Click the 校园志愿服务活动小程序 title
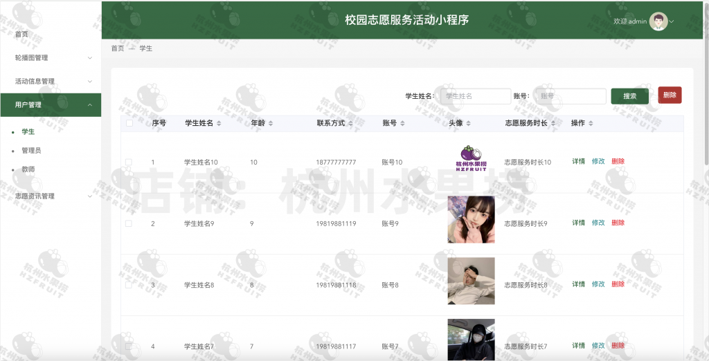Screen dimensions: 709x361 click(406, 20)
